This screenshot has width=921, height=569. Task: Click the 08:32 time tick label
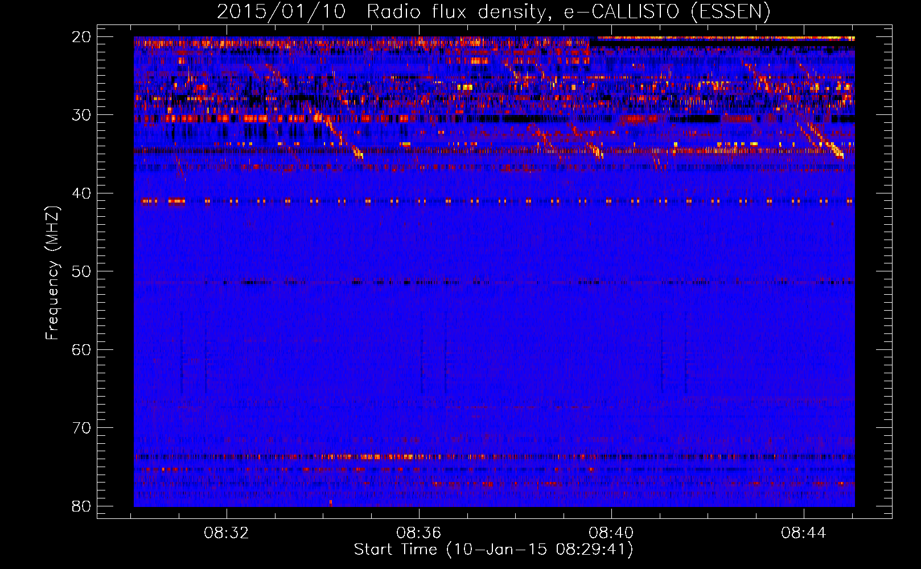pos(227,533)
